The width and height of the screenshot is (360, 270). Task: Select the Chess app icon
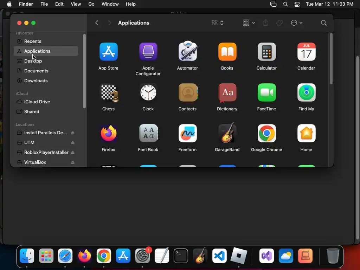[109, 93]
